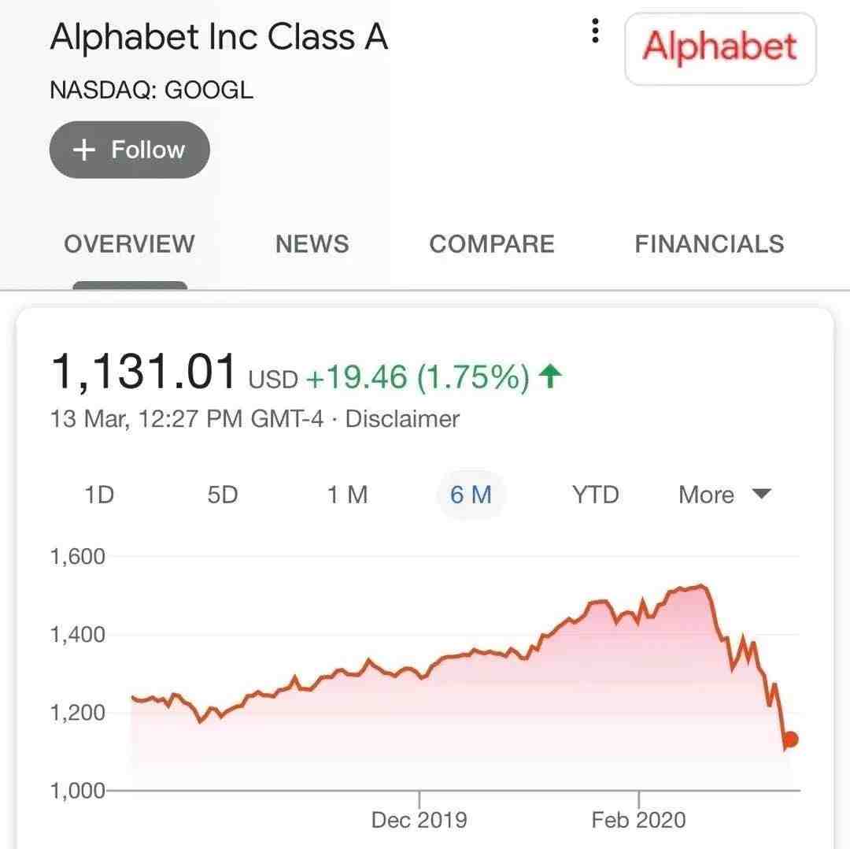850x849 pixels.
Task: Open the Disclaimer link
Action: [402, 419]
